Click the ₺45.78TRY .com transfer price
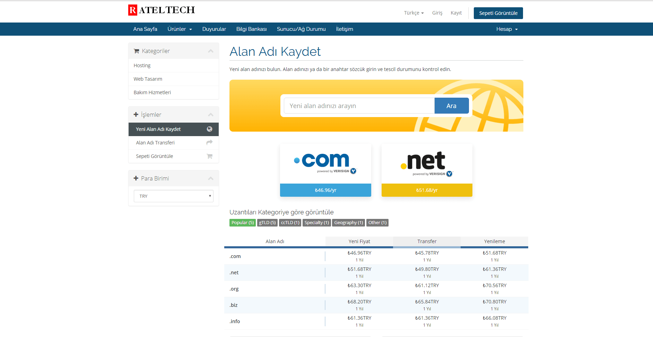 (x=427, y=253)
